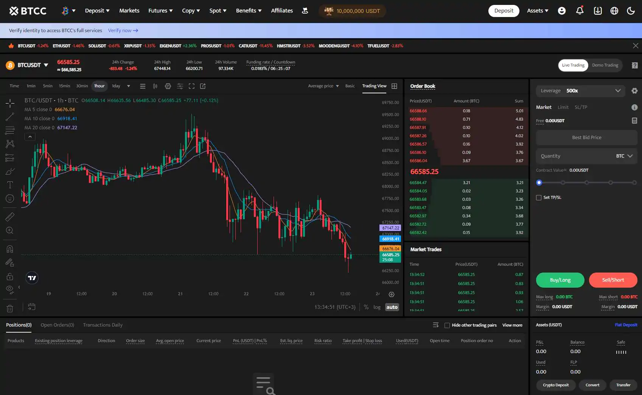
Task: Open the user profile icon
Action: pos(562,11)
